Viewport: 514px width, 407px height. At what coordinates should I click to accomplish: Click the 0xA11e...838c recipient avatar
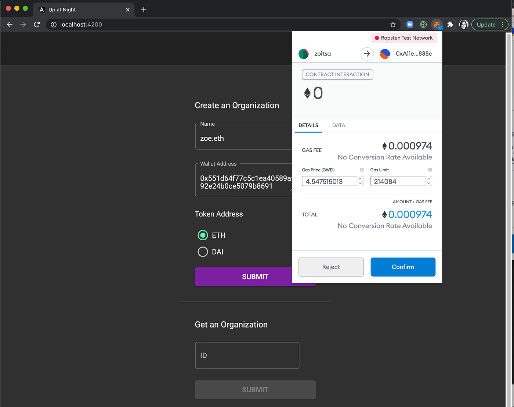point(385,53)
